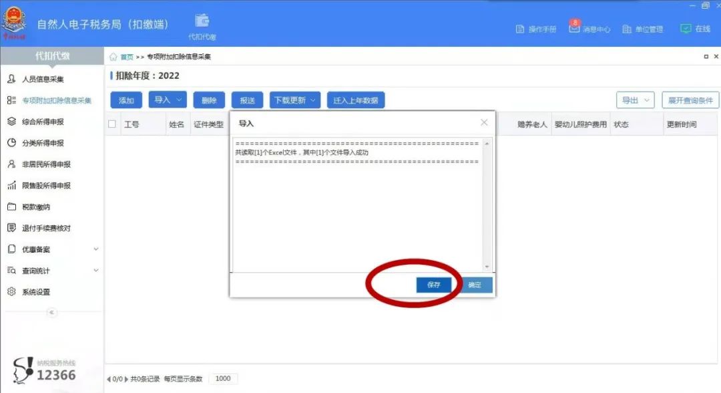Select 人员信息采集 in the sidebar
721x393 pixels.
pos(43,78)
